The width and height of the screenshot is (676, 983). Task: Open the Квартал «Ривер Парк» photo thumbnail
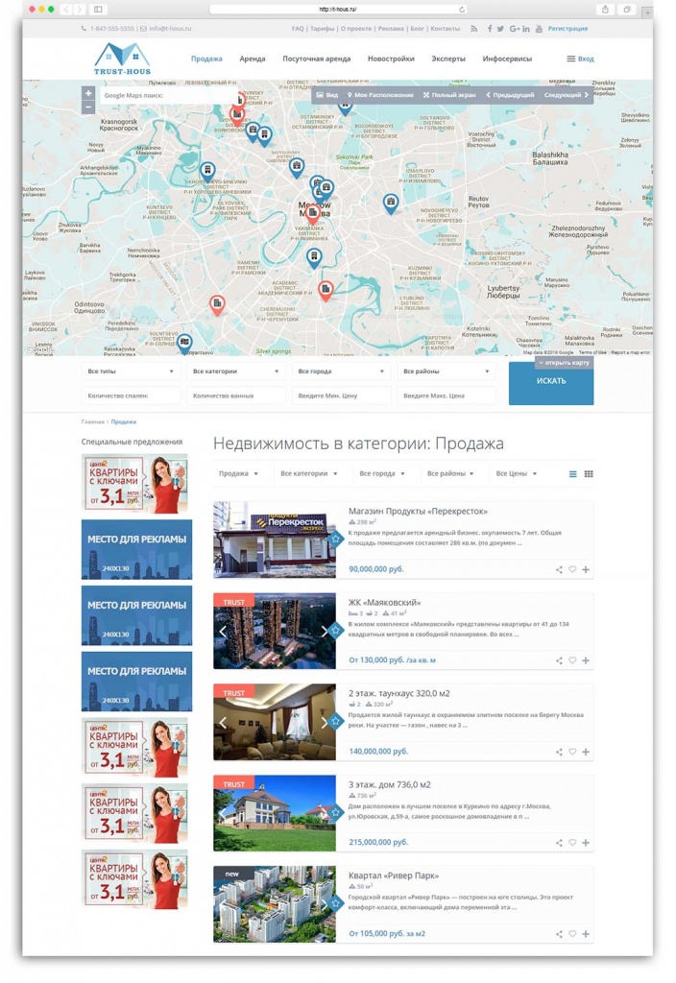point(274,904)
